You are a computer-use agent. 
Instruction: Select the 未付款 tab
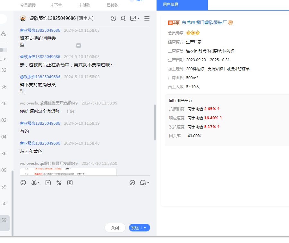(84, 5)
